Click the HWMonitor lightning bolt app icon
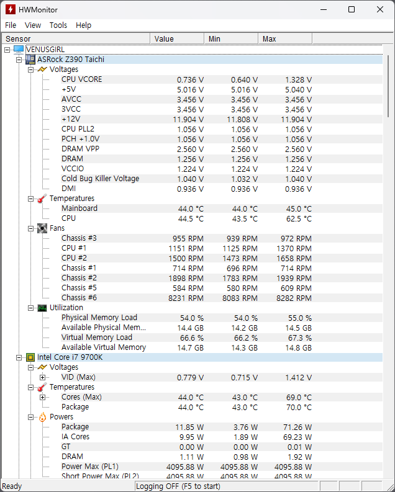This screenshot has width=395, height=492. pos(11,9)
